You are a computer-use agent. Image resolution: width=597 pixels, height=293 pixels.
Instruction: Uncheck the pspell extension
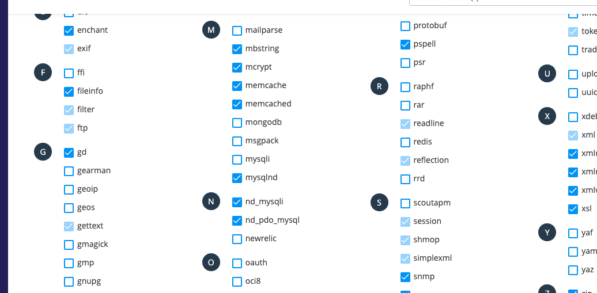click(405, 44)
